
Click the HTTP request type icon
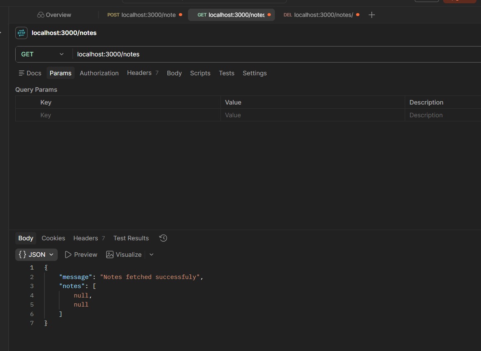click(21, 33)
